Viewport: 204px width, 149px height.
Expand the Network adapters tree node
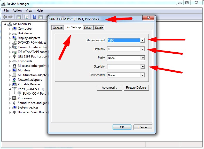point(10,80)
